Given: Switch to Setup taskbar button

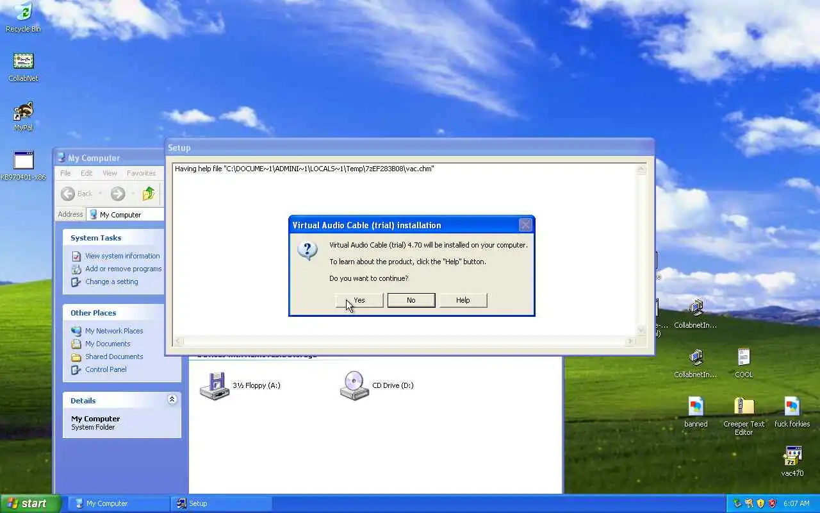Looking at the screenshot, I should pos(221,503).
